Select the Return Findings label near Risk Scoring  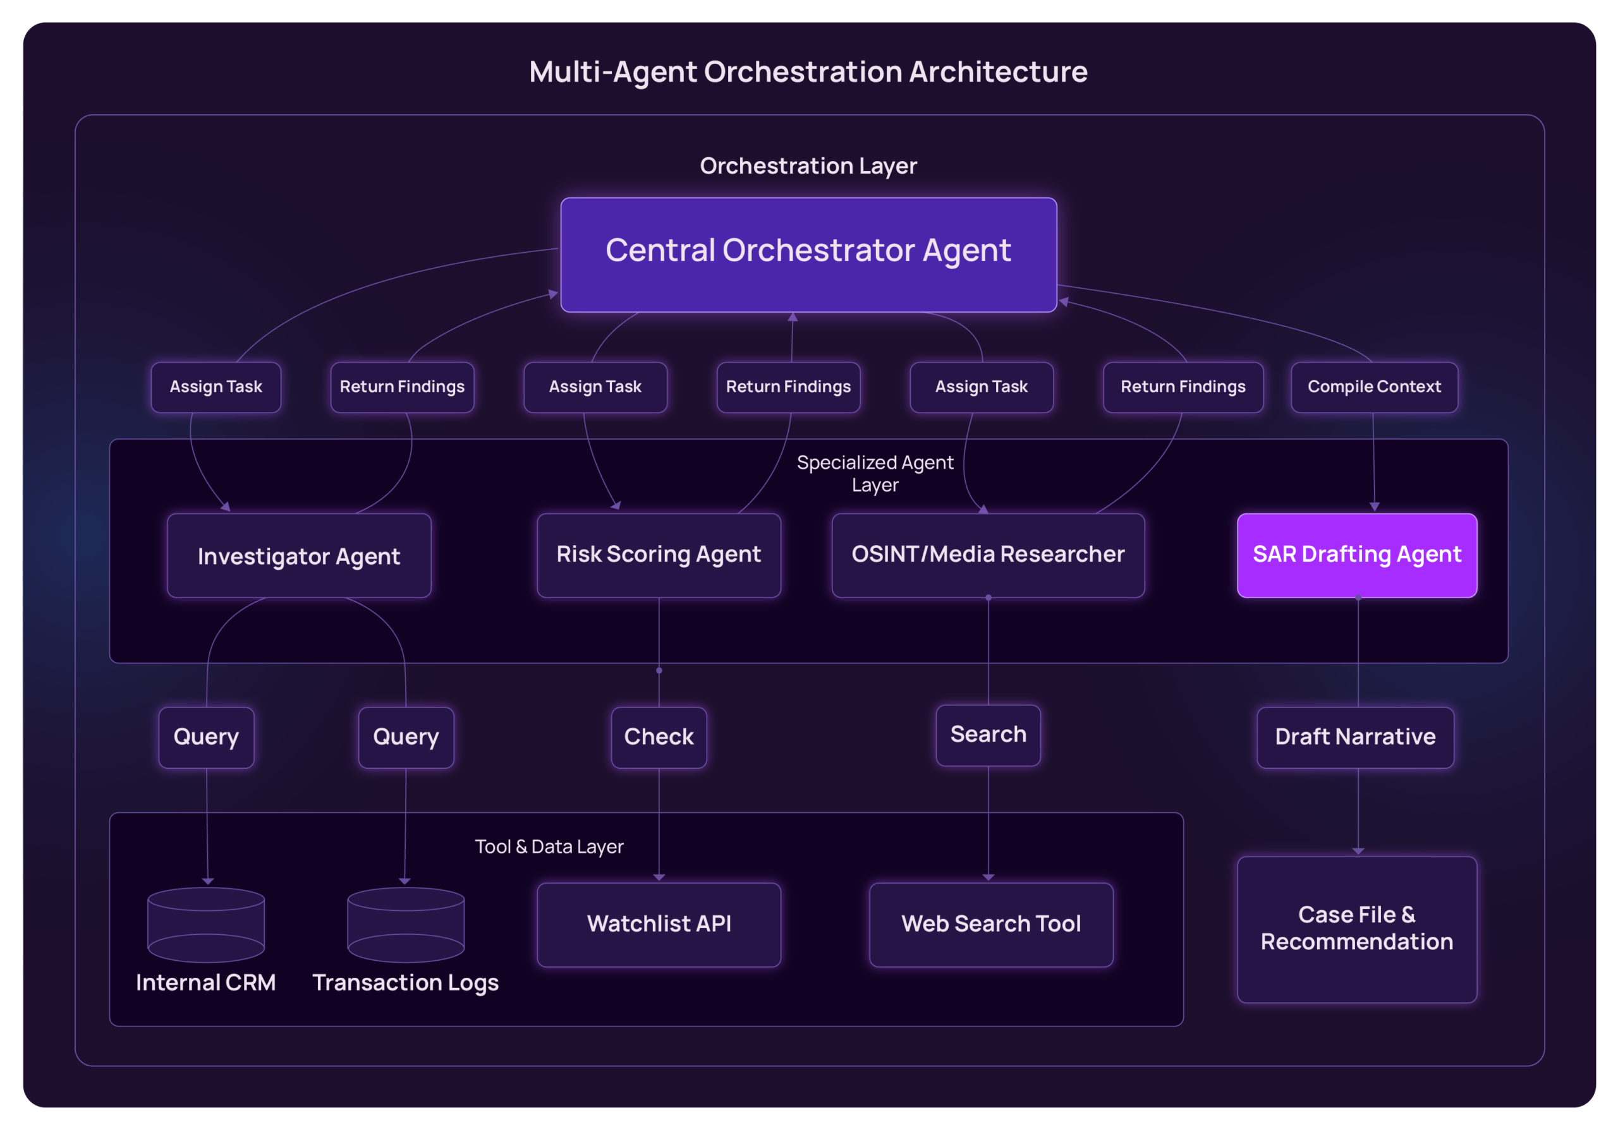(789, 387)
